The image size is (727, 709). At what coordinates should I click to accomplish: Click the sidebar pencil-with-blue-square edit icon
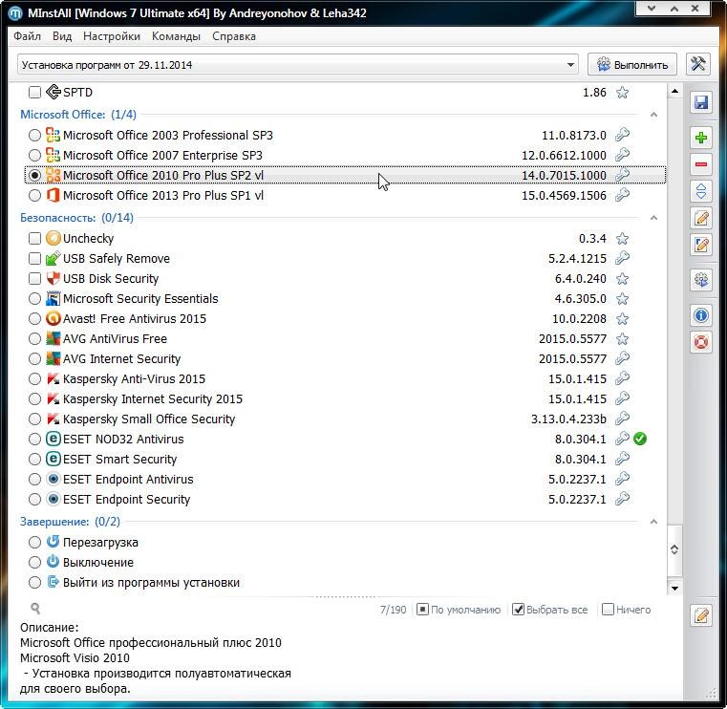[x=701, y=245]
